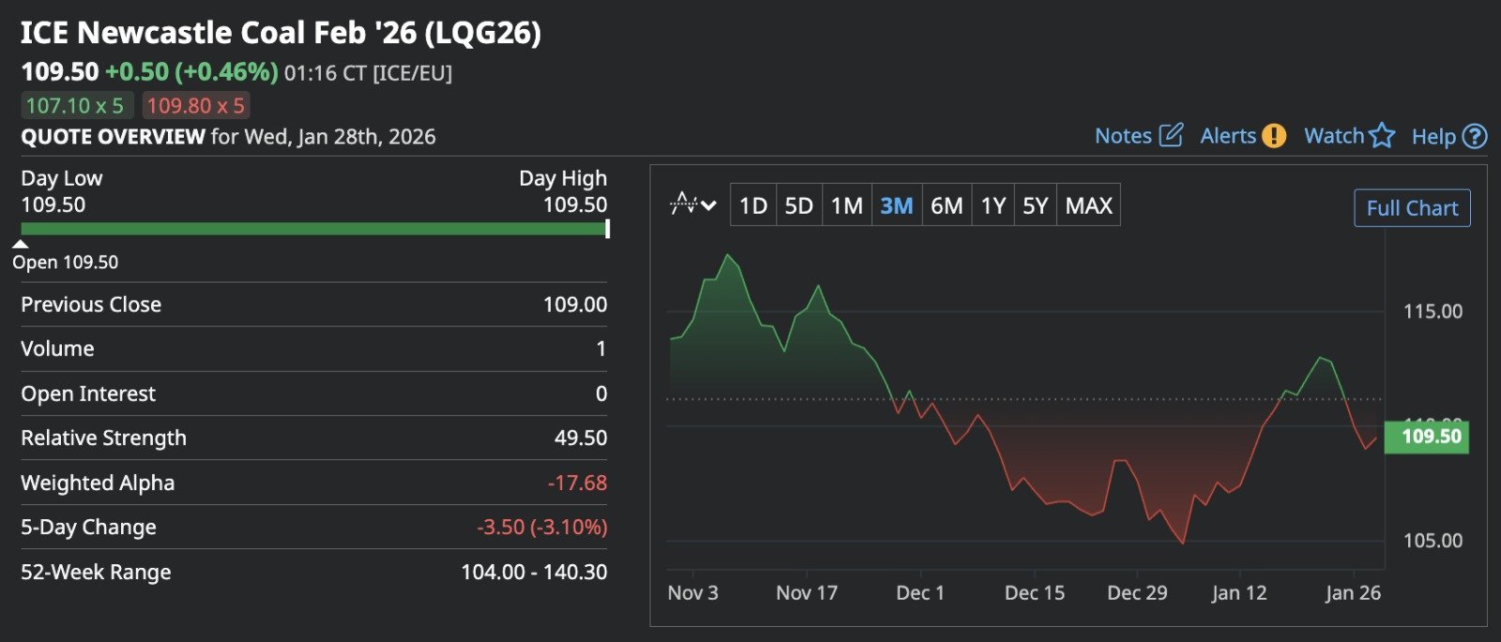Switch chart to 1M range
This screenshot has width=1501, height=642.
[x=846, y=205]
